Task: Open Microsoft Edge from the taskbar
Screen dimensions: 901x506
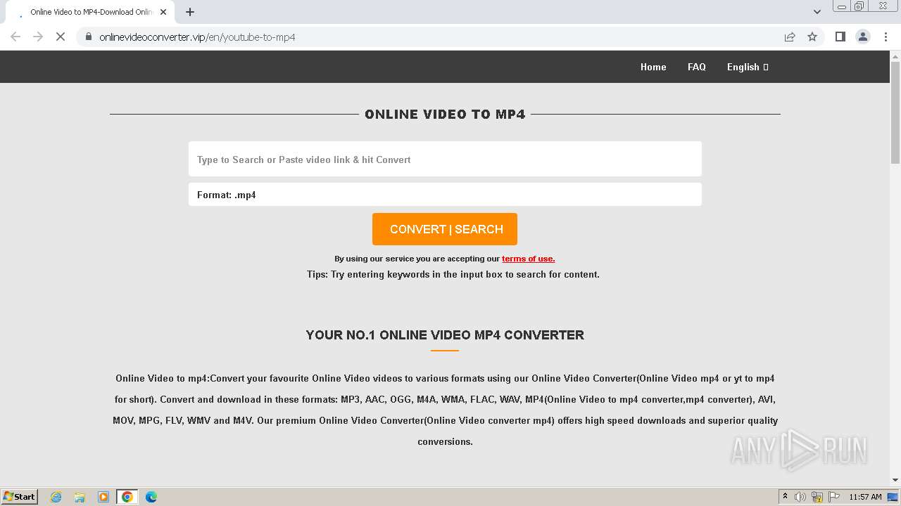Action: click(151, 497)
